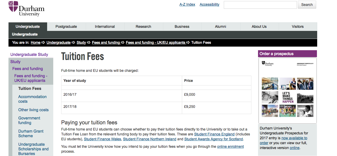Click the Study breadcrumb link
The width and height of the screenshot is (337, 156).
coord(81,42)
